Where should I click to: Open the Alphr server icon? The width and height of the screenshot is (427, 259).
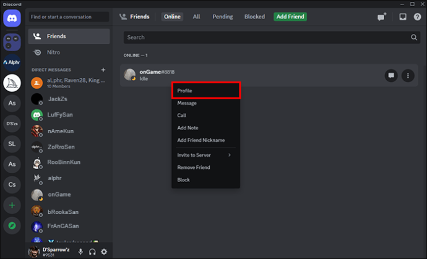pyautogui.click(x=12, y=62)
